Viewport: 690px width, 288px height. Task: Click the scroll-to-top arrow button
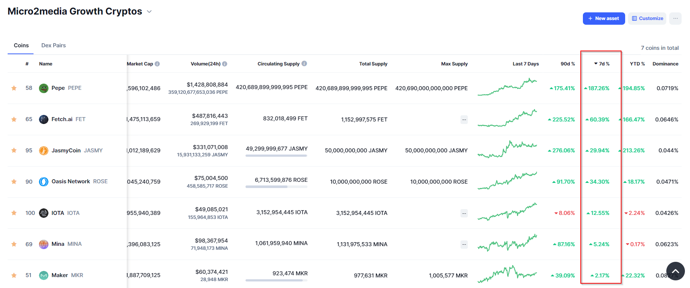tap(675, 271)
